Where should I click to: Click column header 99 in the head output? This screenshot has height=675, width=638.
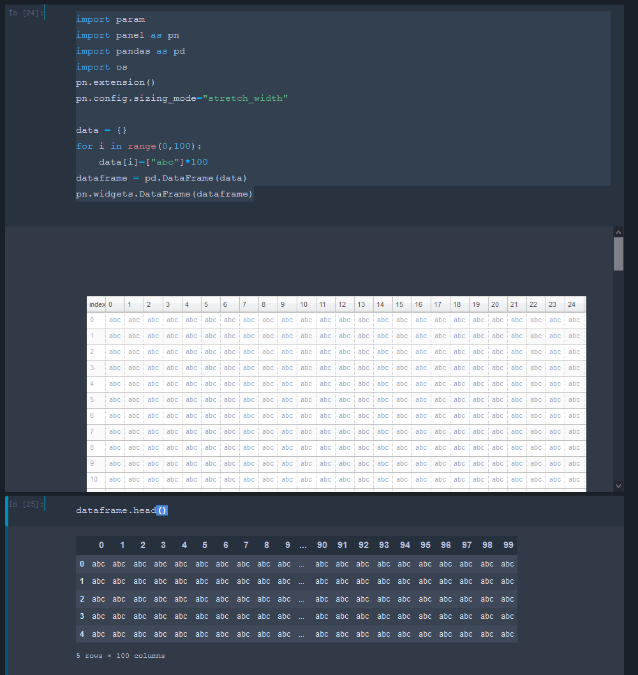point(508,545)
